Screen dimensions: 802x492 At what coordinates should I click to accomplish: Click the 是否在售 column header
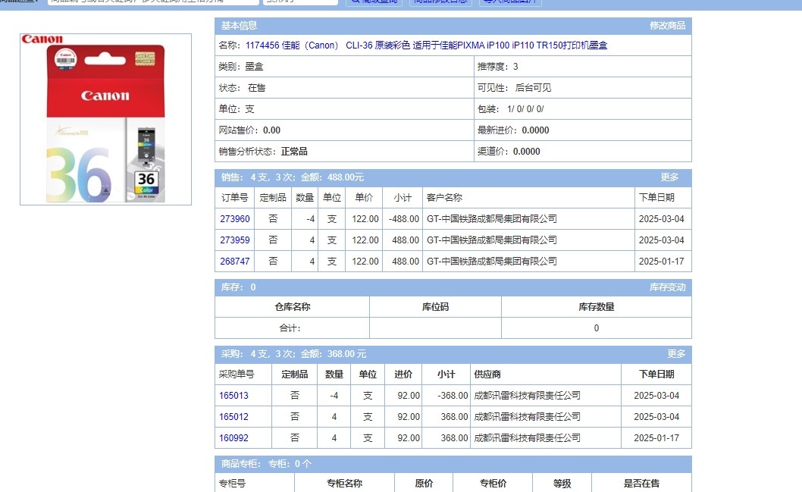click(641, 484)
